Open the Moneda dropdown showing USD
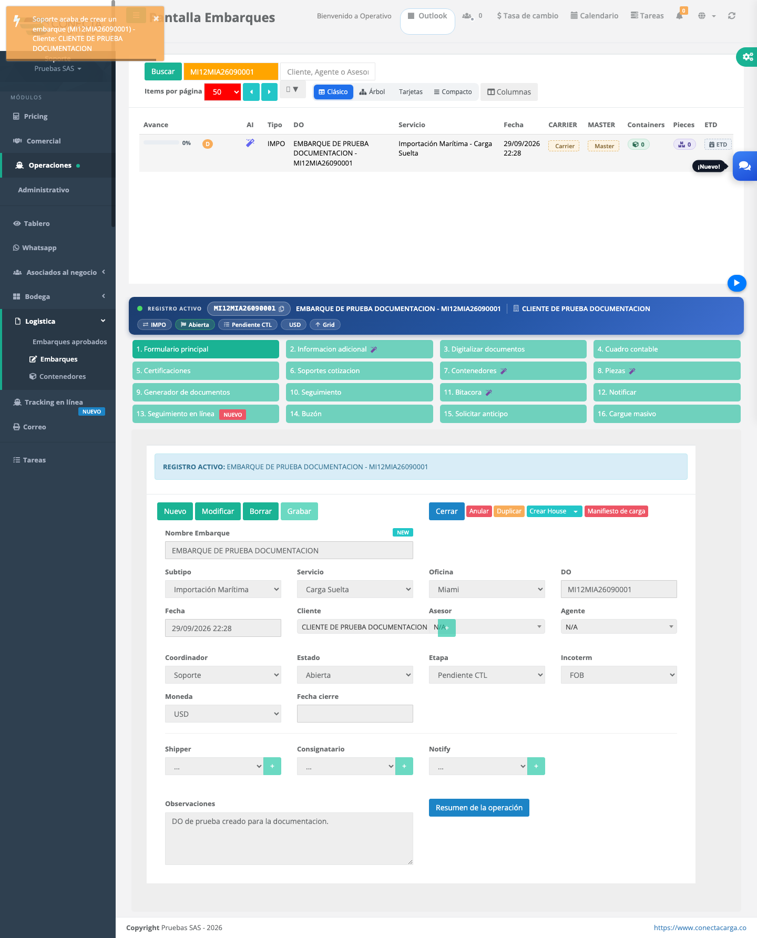757x938 pixels. click(x=223, y=714)
